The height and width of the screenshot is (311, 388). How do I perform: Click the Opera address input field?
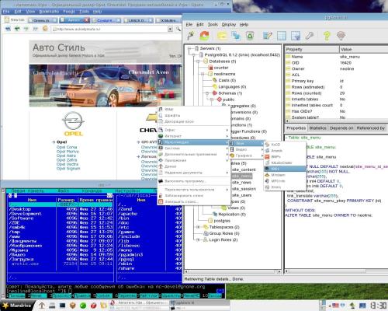tap(110, 29)
